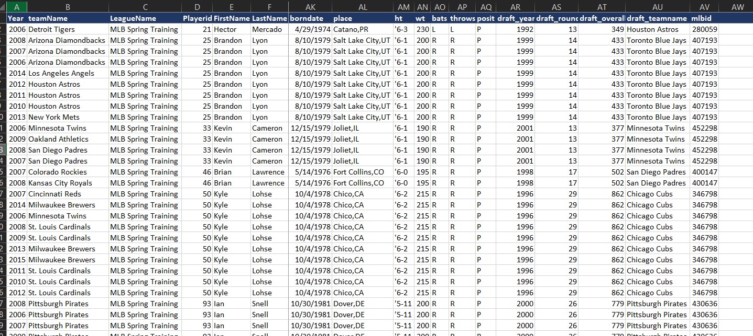Select the mlbid header cell
The image size is (753, 336).
pos(704,18)
